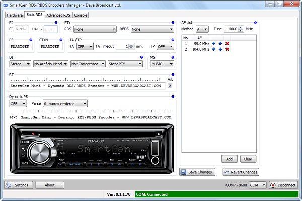Click the 'COM7 - 9600' label
Viewport: 302px width, 201px height.
236,185
